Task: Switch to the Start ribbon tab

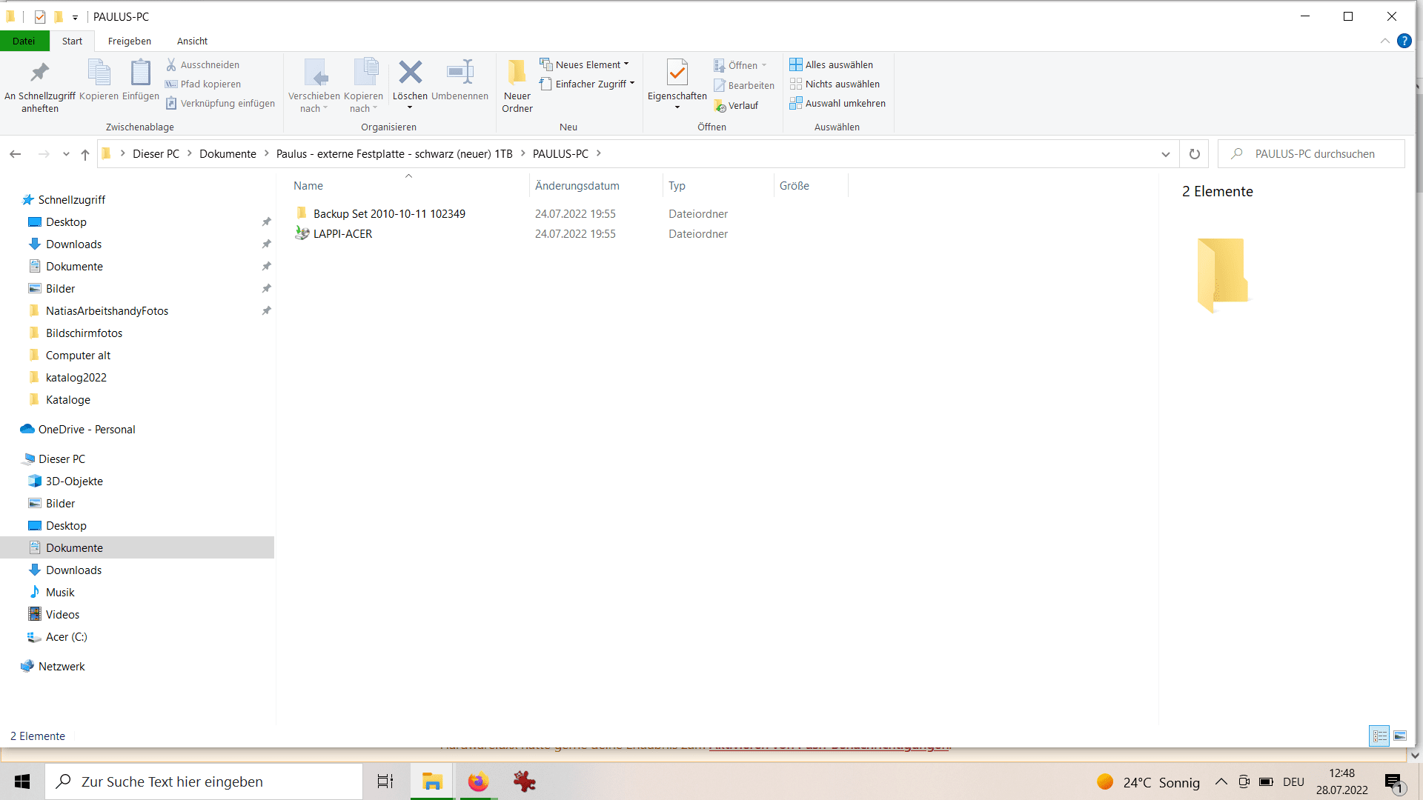Action: coord(72,41)
